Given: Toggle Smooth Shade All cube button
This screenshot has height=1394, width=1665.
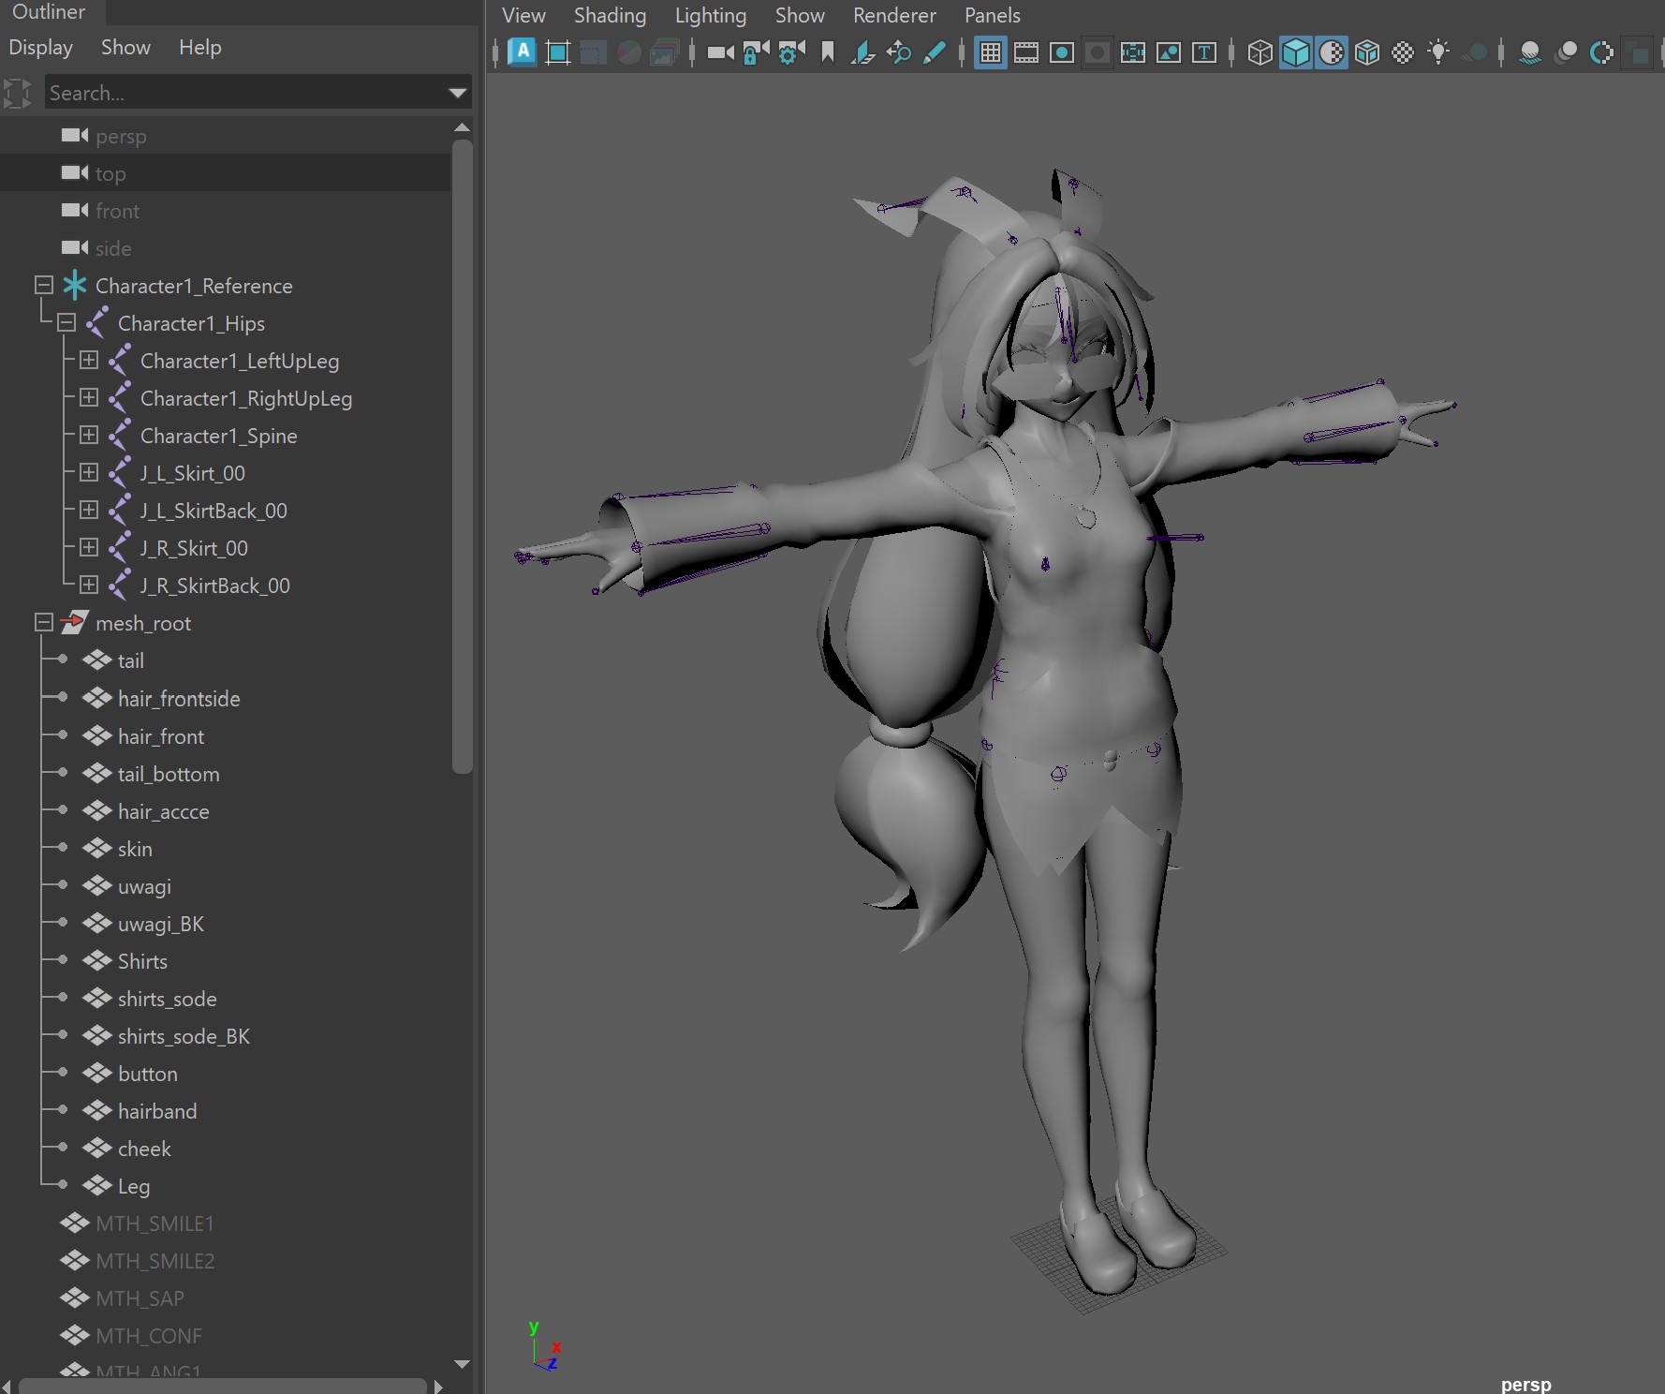Looking at the screenshot, I should point(1296,52).
